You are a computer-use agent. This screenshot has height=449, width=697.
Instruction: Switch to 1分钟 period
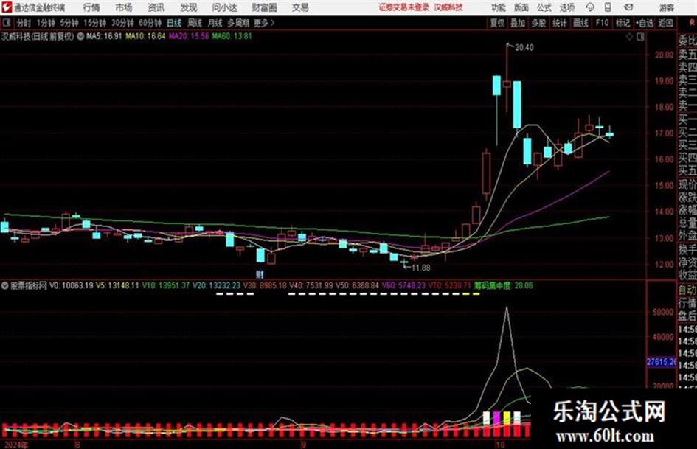[x=45, y=23]
